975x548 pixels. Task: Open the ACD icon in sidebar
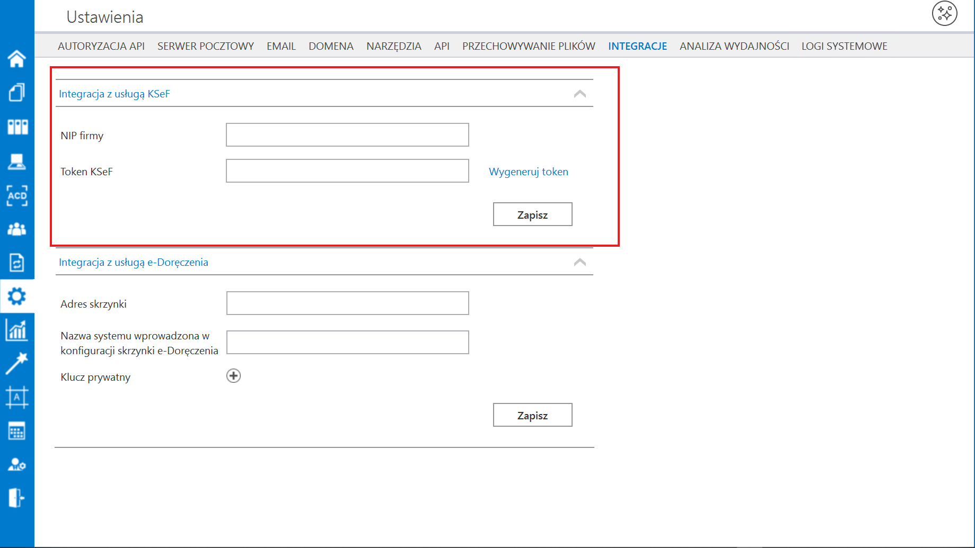pos(17,195)
